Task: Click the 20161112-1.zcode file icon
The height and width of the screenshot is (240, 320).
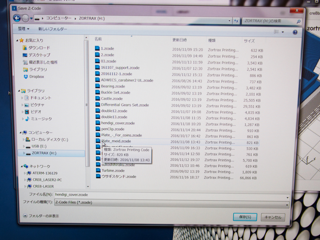Action: coord(97,74)
